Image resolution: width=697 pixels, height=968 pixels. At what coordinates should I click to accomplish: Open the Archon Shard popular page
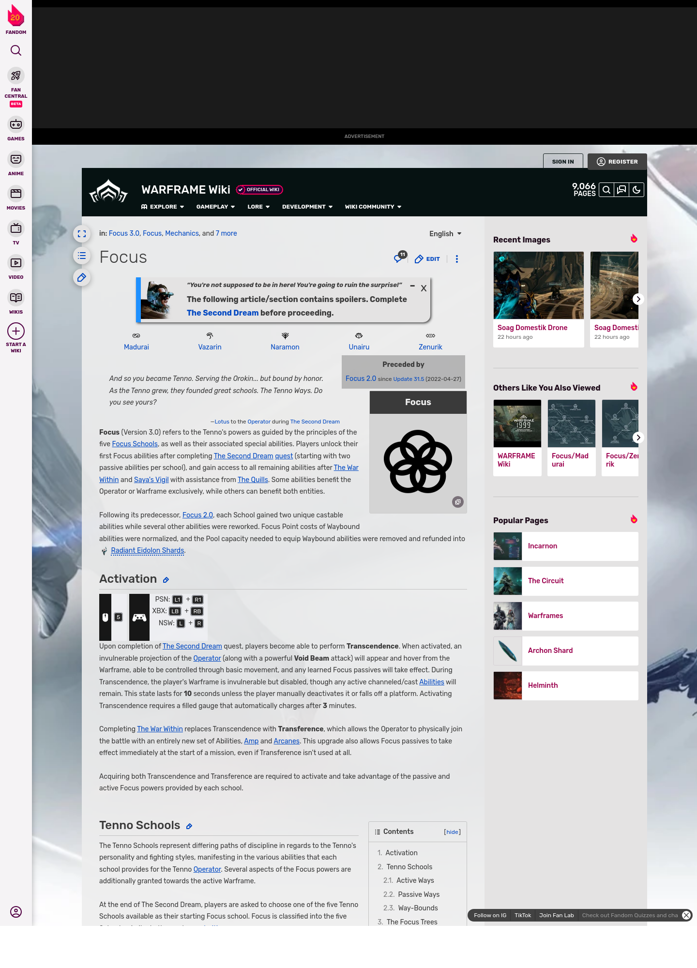(x=566, y=650)
